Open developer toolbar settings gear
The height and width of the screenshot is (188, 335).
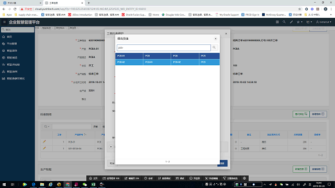244,178
